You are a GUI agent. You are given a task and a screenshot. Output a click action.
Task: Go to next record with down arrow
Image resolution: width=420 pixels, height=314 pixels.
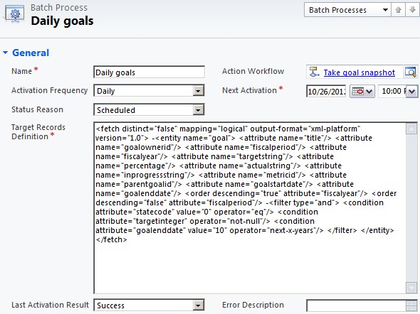point(412,10)
